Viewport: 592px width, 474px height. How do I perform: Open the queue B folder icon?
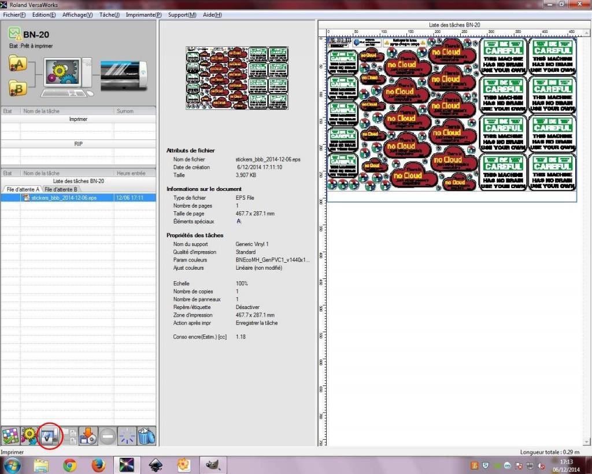click(18, 88)
